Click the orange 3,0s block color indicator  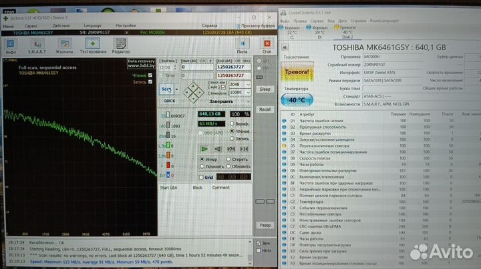[168, 156]
